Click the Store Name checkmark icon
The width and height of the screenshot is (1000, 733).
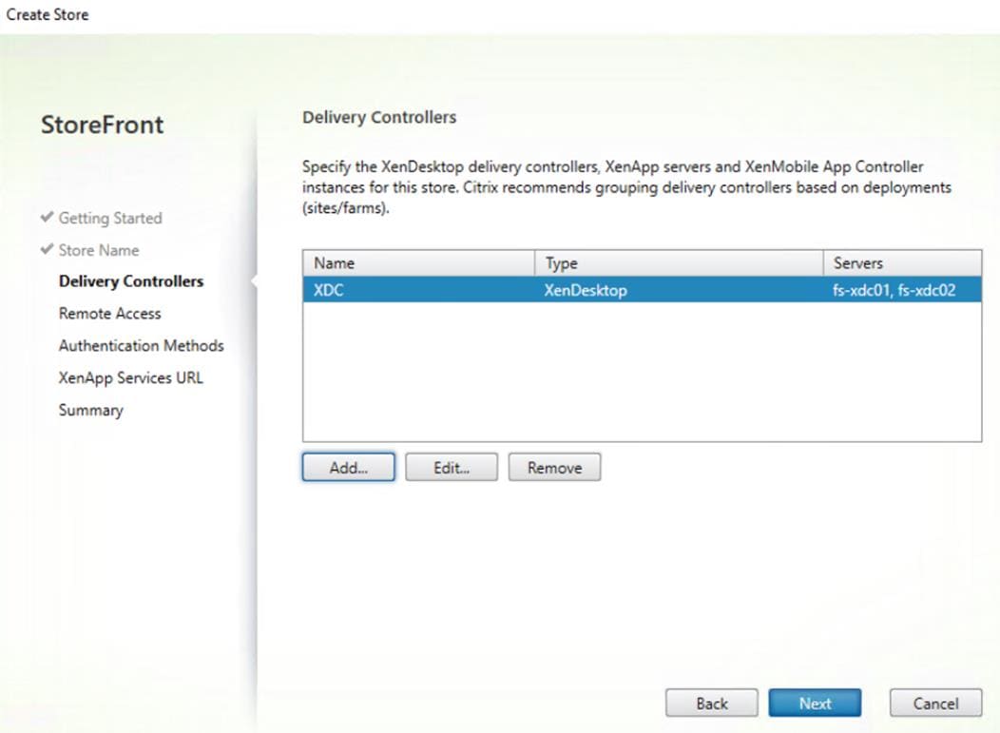pyautogui.click(x=47, y=249)
